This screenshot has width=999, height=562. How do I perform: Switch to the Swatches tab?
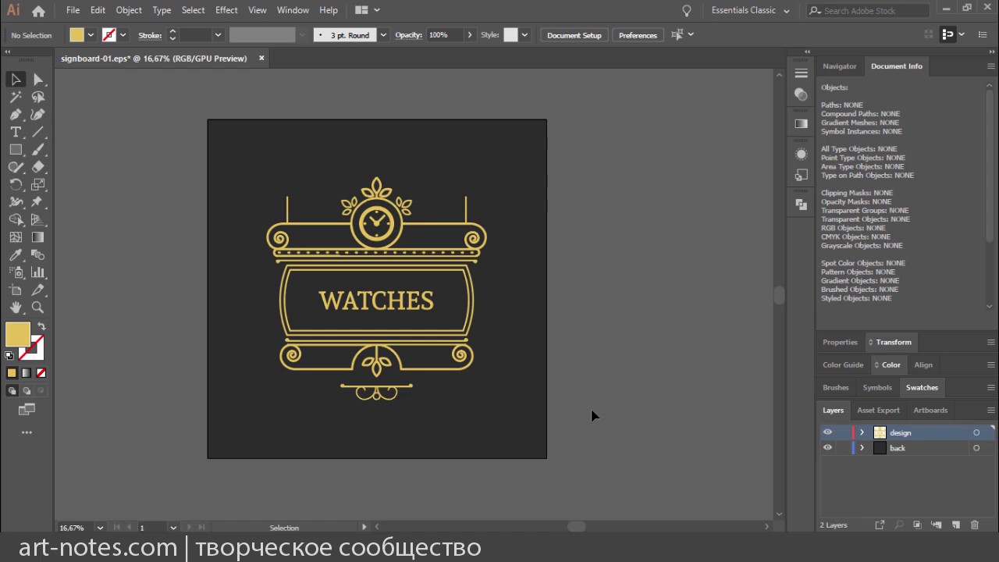click(922, 387)
